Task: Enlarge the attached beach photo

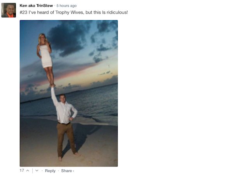Action: click(69, 93)
